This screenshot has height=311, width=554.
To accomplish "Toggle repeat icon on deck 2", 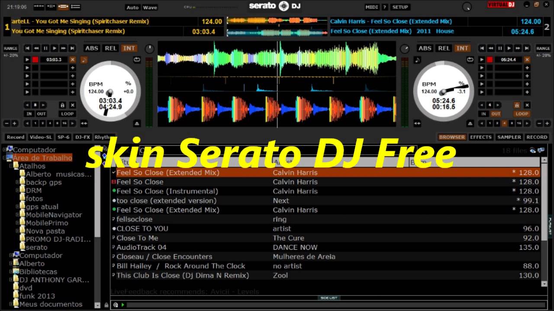I will pos(470,60).
